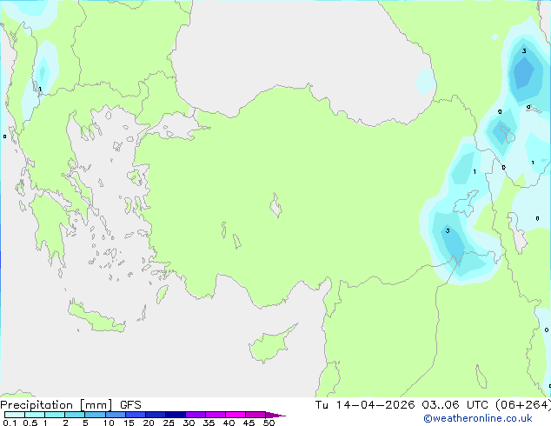
Task: Pick the 40–45 mm magenta legend swatch
Action: pyautogui.click(x=236, y=415)
